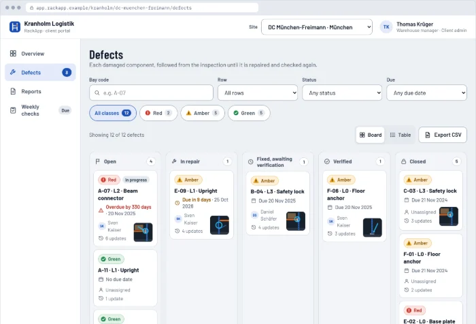Open the F-06 card defect photo thumbnail
Viewport: 476px width, 324px height.
pyautogui.click(x=373, y=227)
